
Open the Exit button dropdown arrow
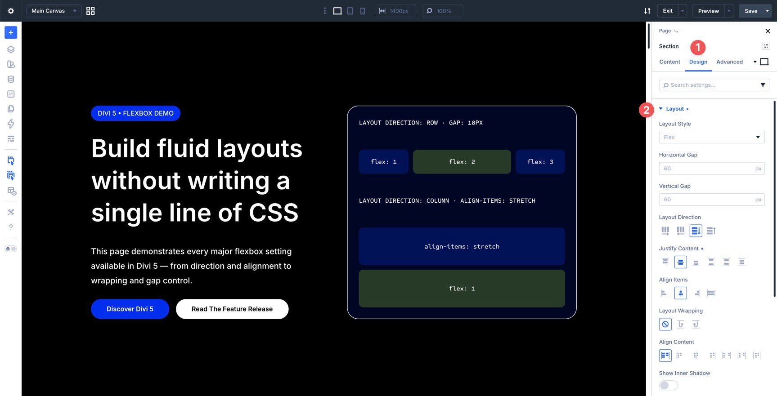click(x=683, y=11)
